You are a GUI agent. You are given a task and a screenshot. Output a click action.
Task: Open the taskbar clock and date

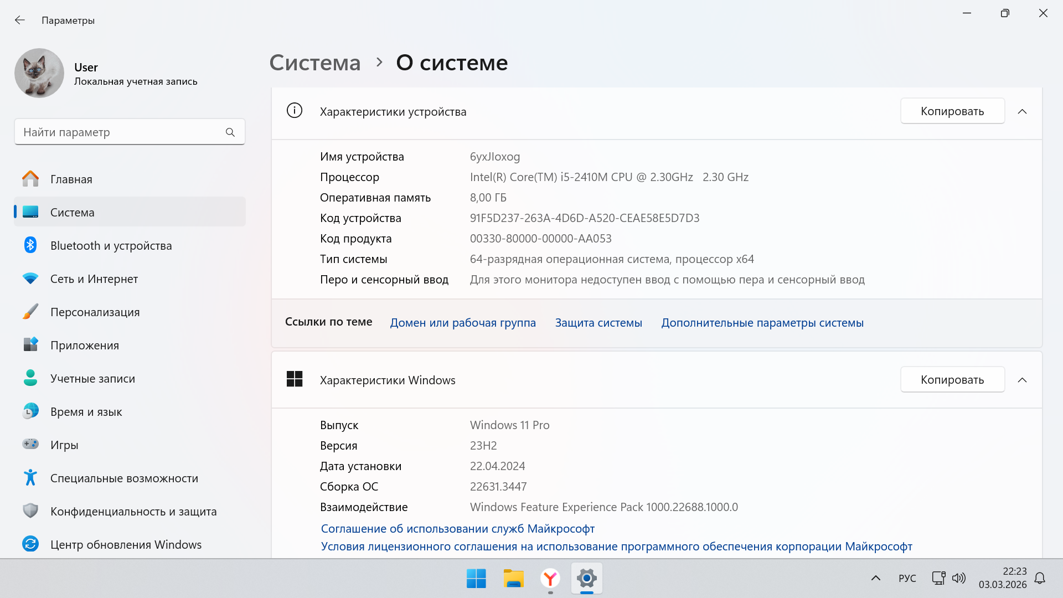[x=1003, y=578]
